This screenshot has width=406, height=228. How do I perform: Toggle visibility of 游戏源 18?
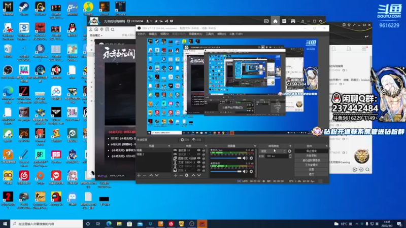coord(198,150)
